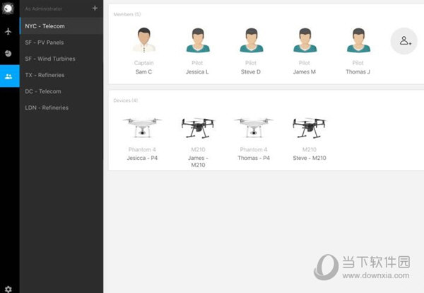Select pilot Steve D avatar
Image resolution: width=424 pixels, height=293 pixels.
tap(252, 40)
